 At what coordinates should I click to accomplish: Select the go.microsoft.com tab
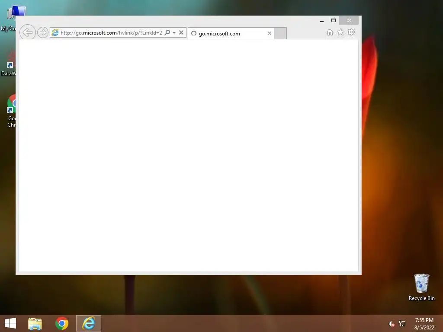[231, 33]
